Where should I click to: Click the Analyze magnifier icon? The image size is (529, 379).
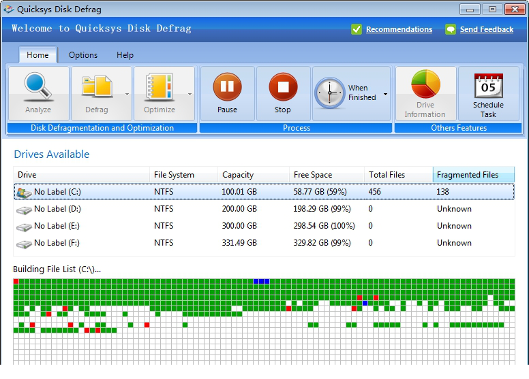[x=38, y=87]
